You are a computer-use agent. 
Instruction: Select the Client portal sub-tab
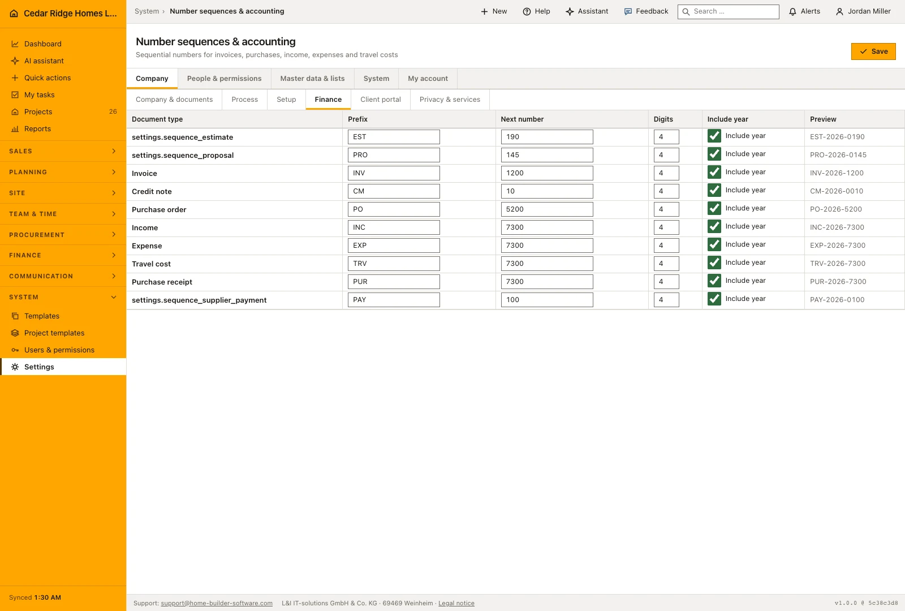[381, 100]
